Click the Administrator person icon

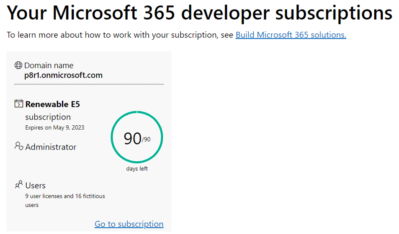[x=18, y=146]
